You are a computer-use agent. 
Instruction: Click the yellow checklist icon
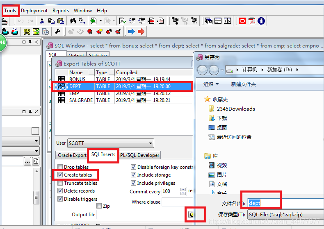point(36,32)
